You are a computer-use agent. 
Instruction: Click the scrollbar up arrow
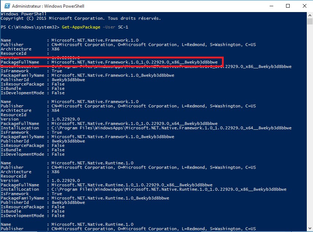pyautogui.click(x=309, y=15)
